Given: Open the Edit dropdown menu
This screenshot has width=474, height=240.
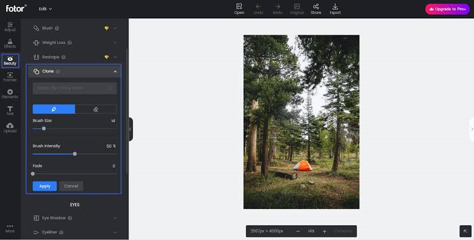Looking at the screenshot, I should pyautogui.click(x=45, y=9).
